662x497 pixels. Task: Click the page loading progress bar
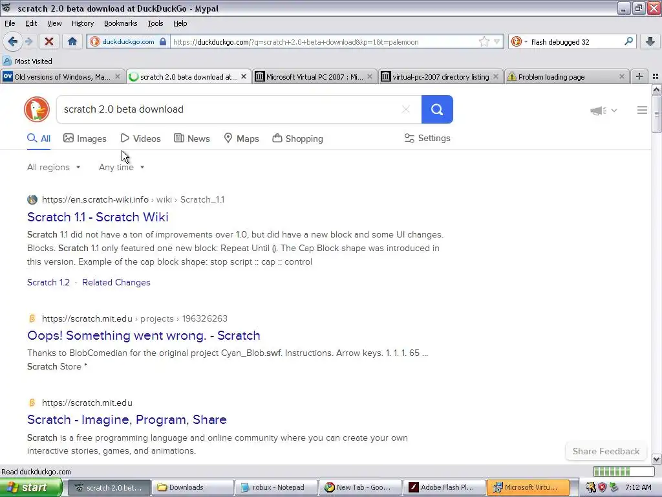(623, 471)
